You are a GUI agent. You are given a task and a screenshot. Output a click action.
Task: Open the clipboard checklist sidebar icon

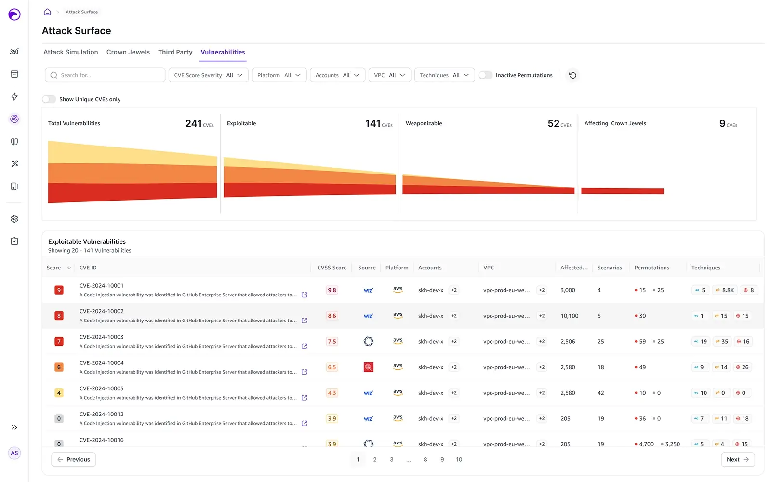click(x=14, y=241)
